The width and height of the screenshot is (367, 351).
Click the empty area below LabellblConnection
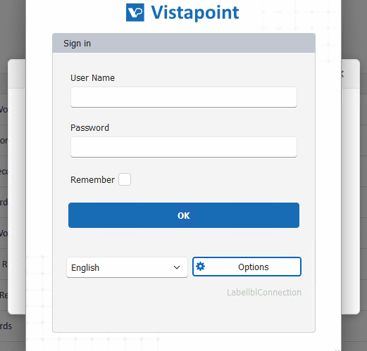point(184,314)
